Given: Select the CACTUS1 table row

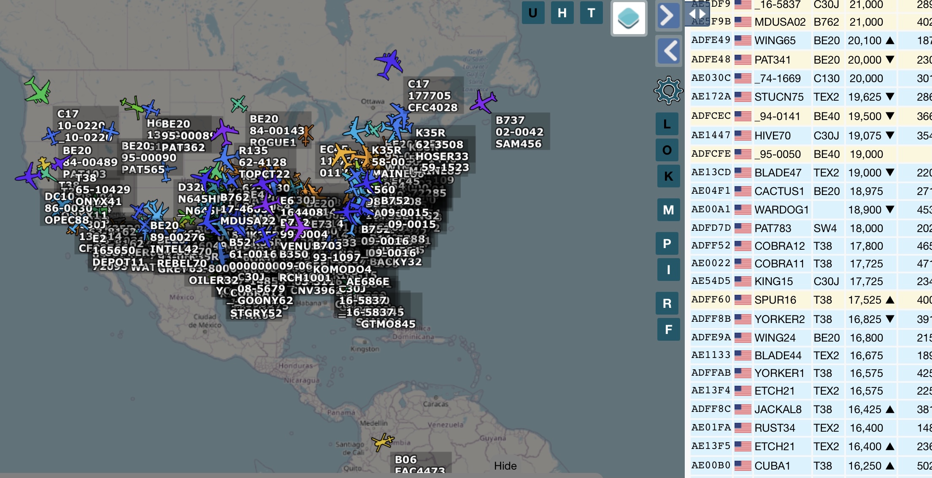Looking at the screenshot, I should coord(811,191).
